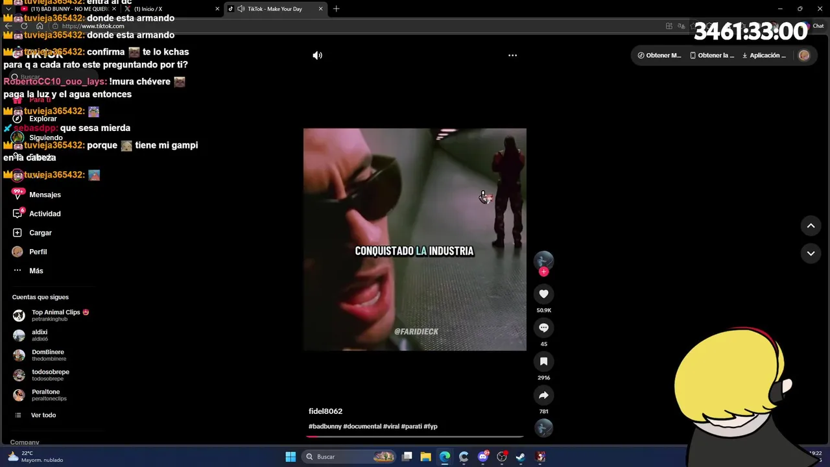Open the video comments bubble
Screen dimensions: 830x467
click(543, 328)
